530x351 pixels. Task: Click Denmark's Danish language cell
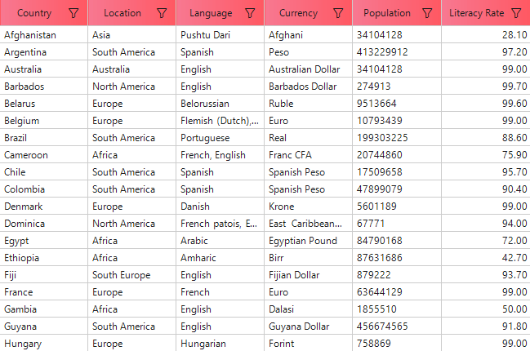(x=196, y=207)
